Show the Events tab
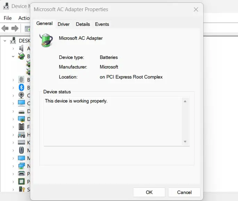 pyautogui.click(x=102, y=24)
